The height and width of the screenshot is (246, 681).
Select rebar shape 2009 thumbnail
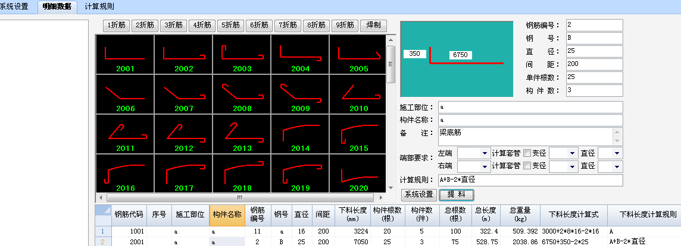[300, 94]
